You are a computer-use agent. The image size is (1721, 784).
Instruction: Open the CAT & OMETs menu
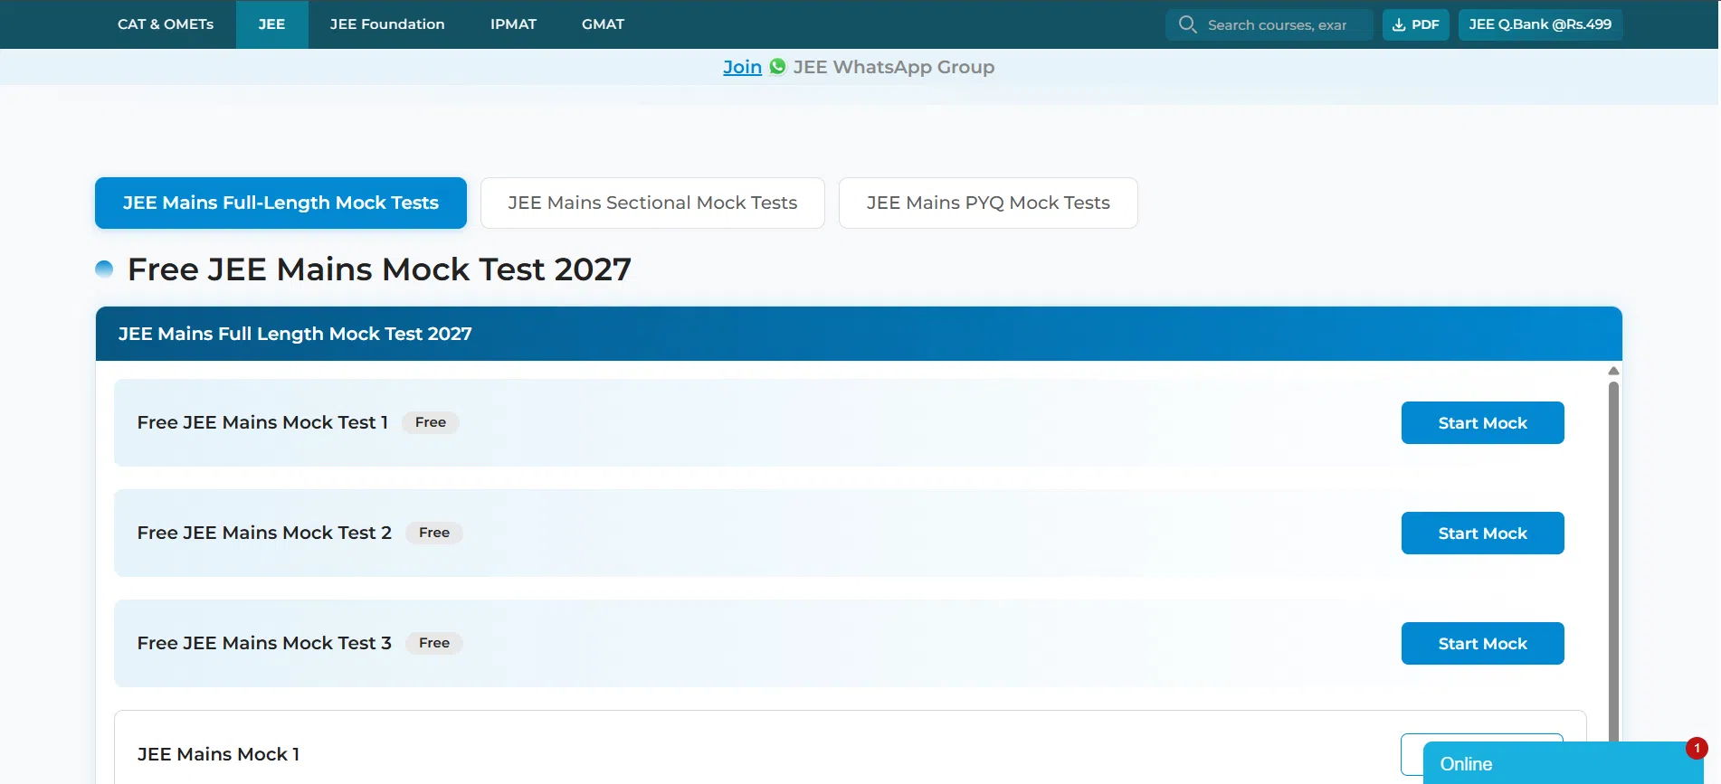[x=166, y=24]
